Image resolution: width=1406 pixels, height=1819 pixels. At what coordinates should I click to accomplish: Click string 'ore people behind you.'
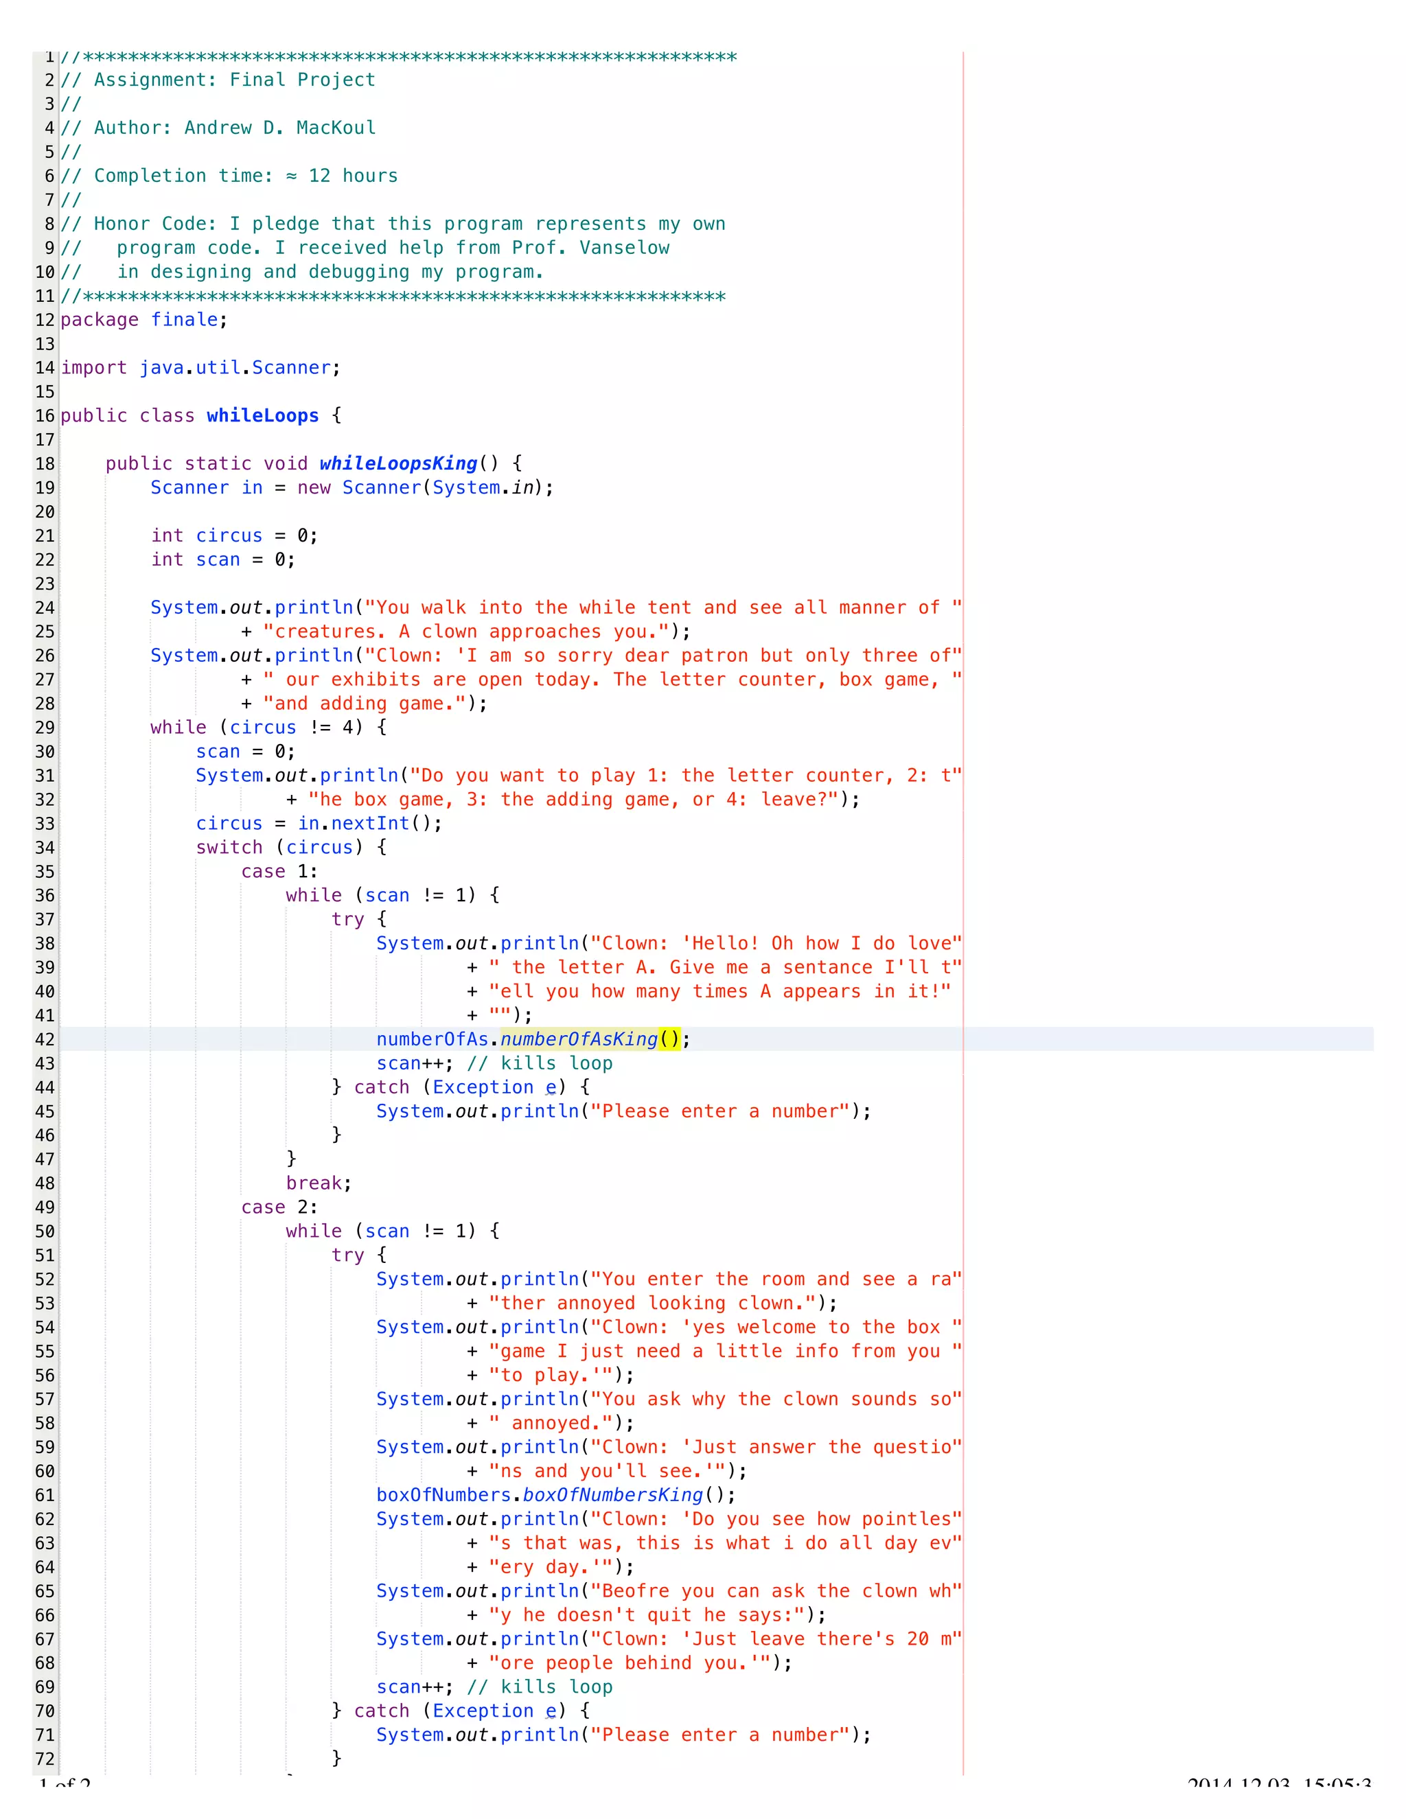point(630,1663)
